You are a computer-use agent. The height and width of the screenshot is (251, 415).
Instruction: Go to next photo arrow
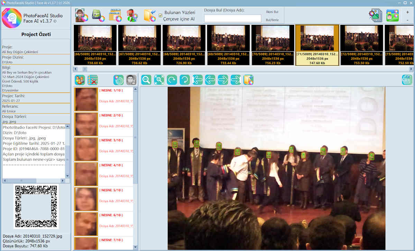coord(223,80)
